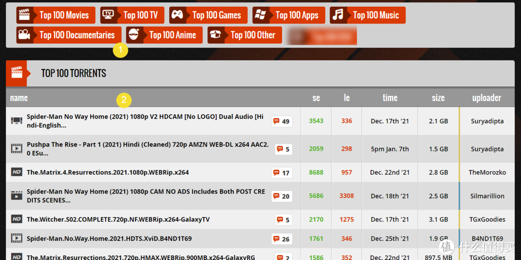This screenshot has height=260, width=521.
Task: Click the HD icon on The.Witcher.S02 row
Action: coord(16,219)
